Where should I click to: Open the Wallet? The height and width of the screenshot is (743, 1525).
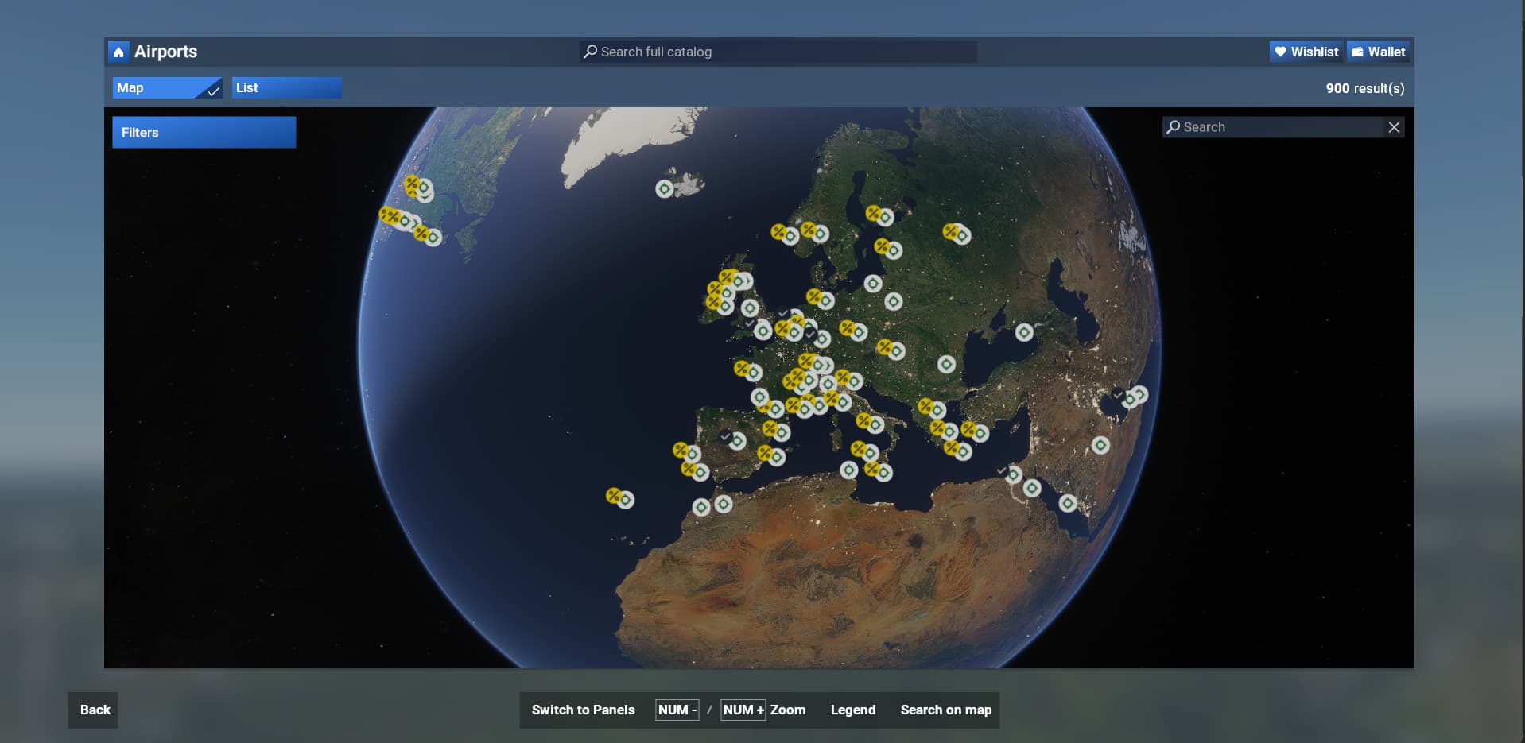pos(1378,52)
